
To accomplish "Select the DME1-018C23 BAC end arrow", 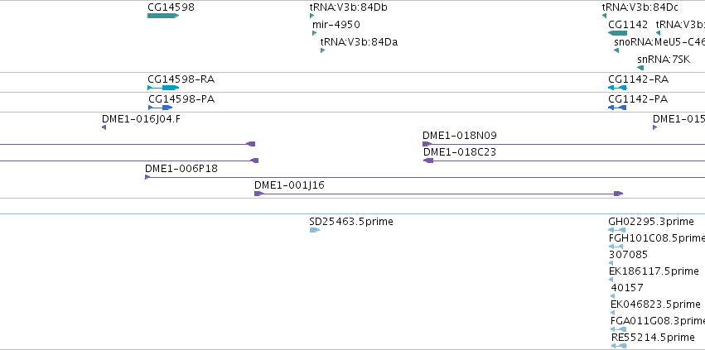I will 428,161.
